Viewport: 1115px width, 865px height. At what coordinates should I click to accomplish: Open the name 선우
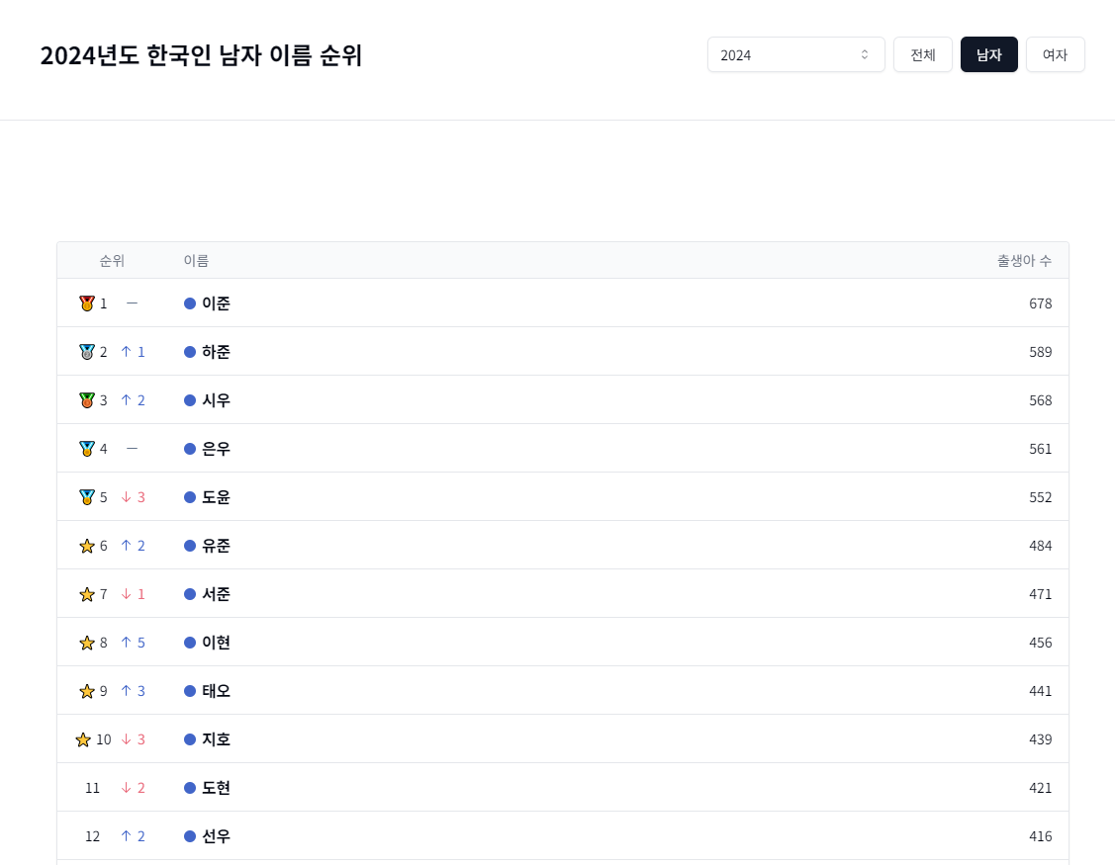216,836
